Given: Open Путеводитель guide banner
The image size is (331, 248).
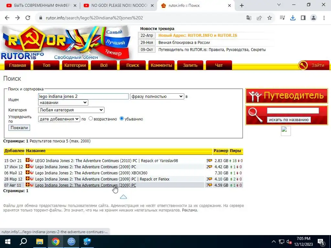Looking at the screenshot, I should (x=286, y=96).
